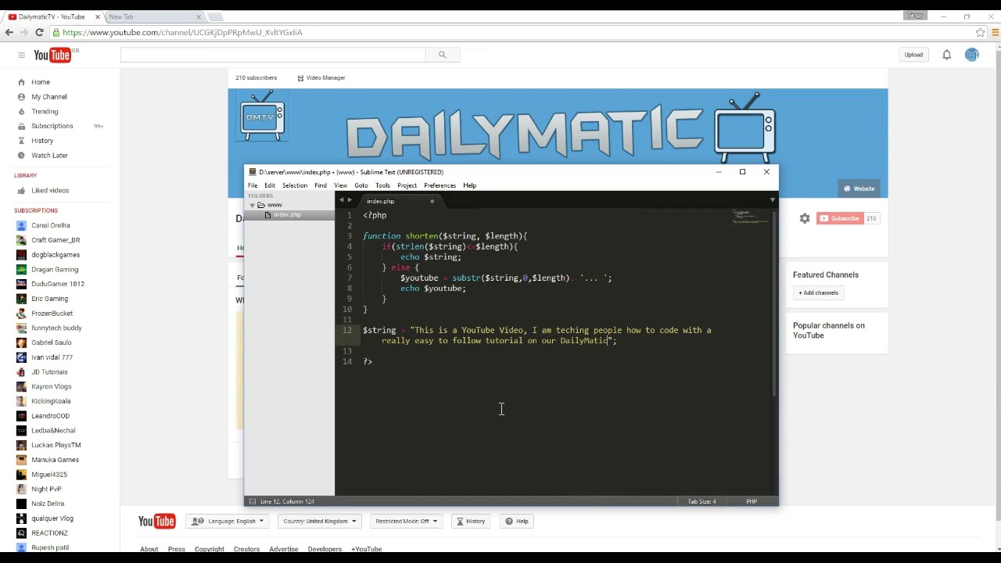Click the Video Manager link

321,77
